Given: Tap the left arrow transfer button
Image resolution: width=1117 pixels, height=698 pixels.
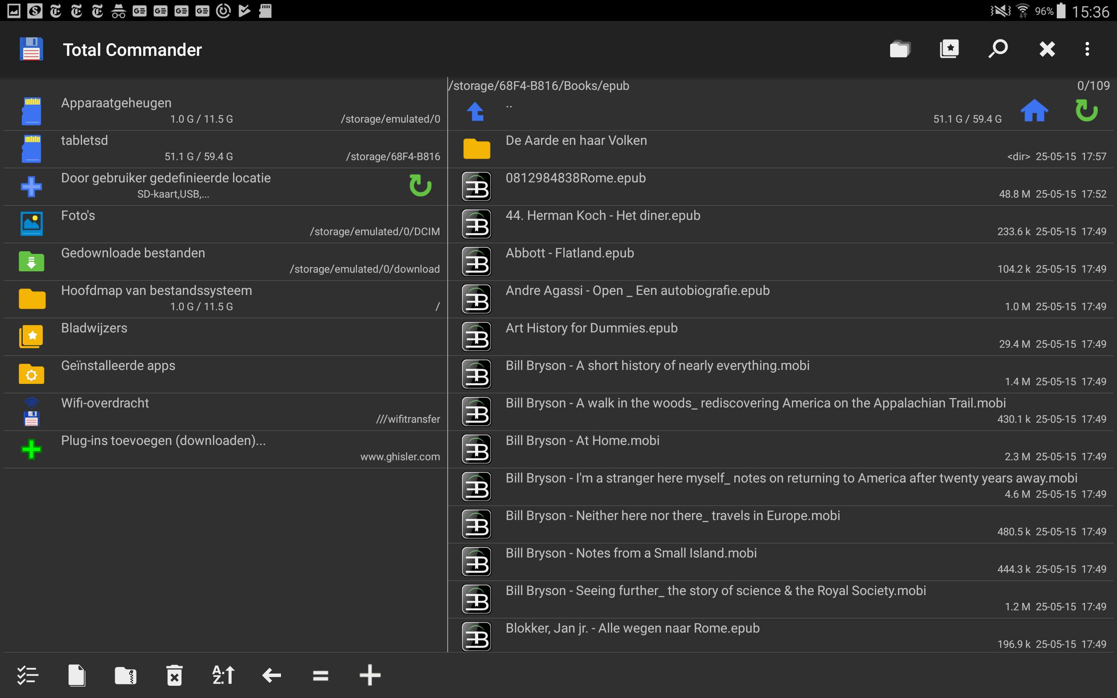Looking at the screenshot, I should (272, 675).
